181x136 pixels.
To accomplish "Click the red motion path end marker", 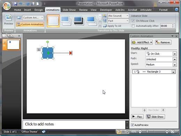I will (71, 53).
